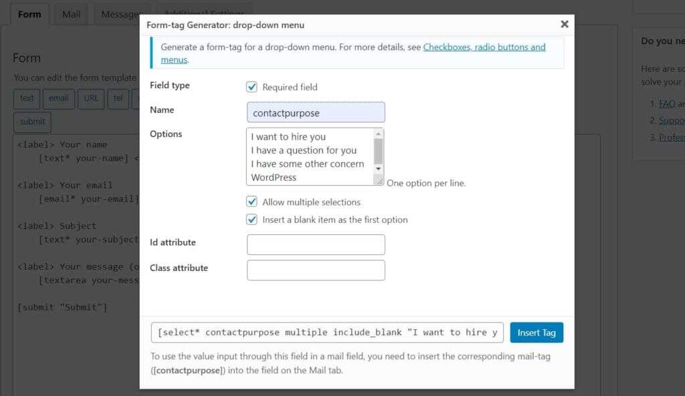685x396 pixels.
Task: Click the Insert Tag button
Action: coord(536,332)
